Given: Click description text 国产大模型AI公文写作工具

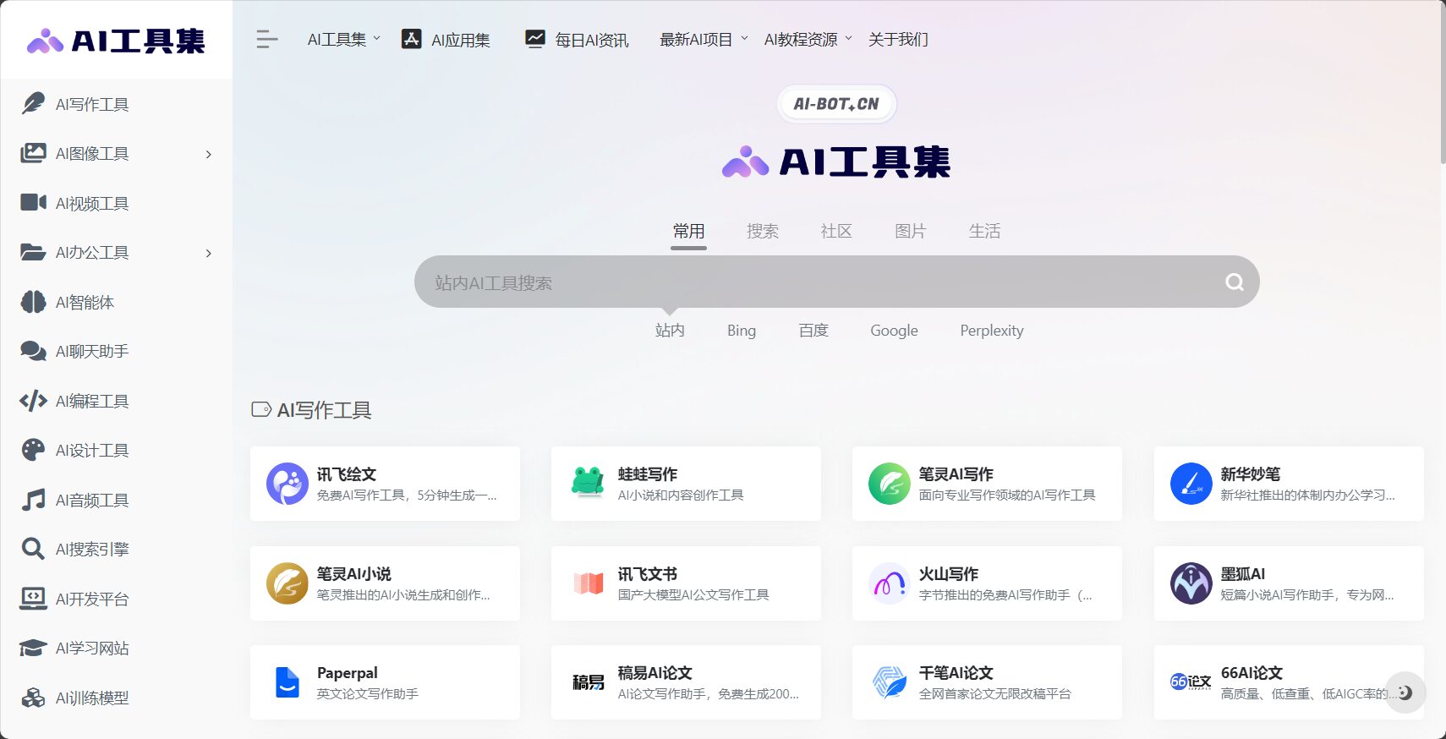Looking at the screenshot, I should tap(693, 595).
